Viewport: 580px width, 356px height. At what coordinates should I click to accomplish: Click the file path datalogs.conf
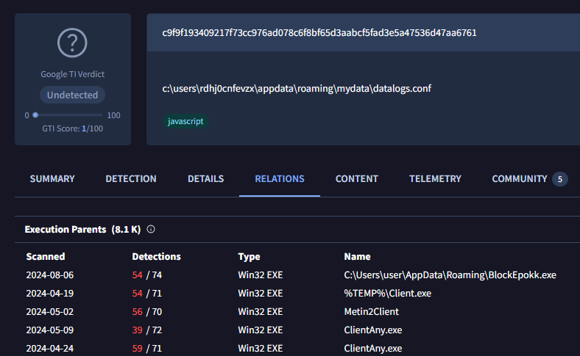[x=297, y=89]
